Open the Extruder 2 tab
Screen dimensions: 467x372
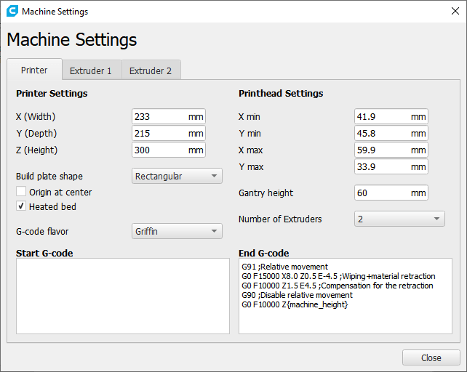point(151,70)
